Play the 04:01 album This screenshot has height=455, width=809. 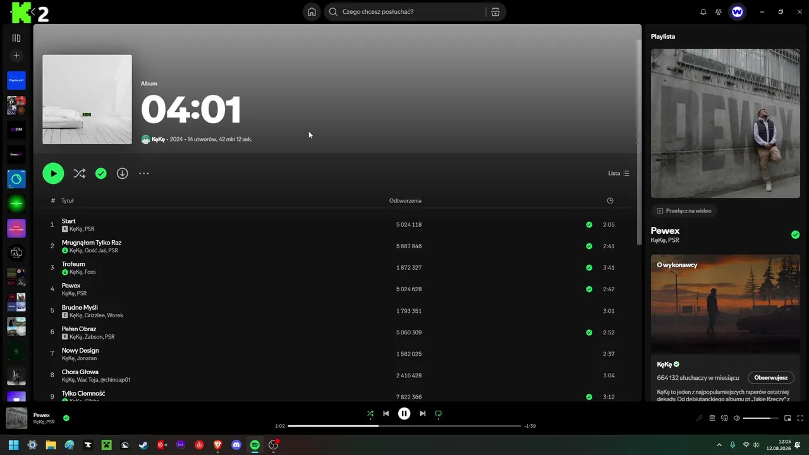53,173
